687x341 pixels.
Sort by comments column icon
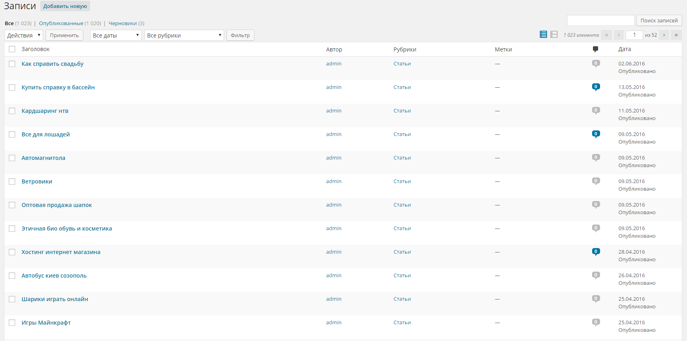595,49
